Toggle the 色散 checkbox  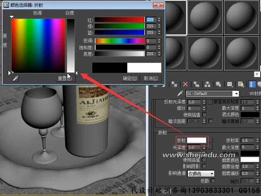click(x=213, y=181)
